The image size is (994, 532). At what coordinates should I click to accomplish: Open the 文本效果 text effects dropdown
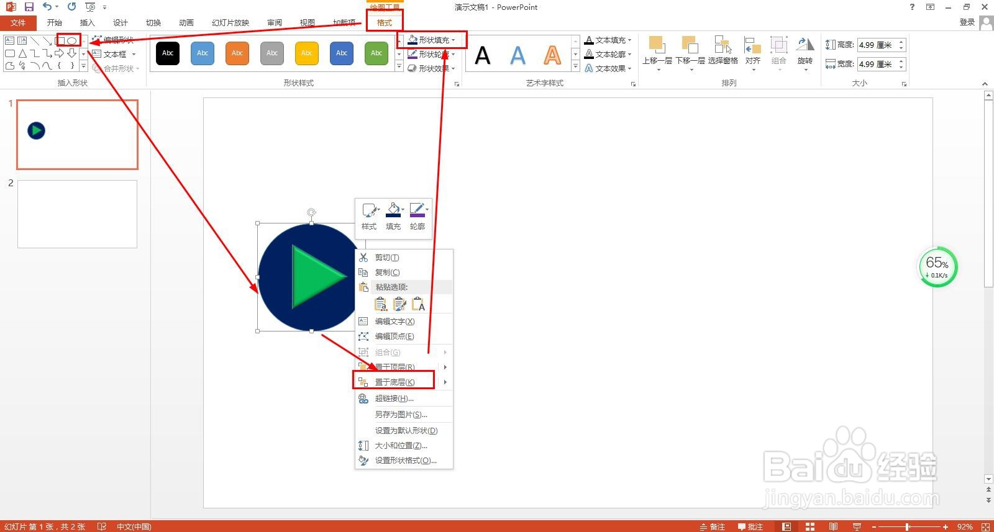(x=608, y=68)
